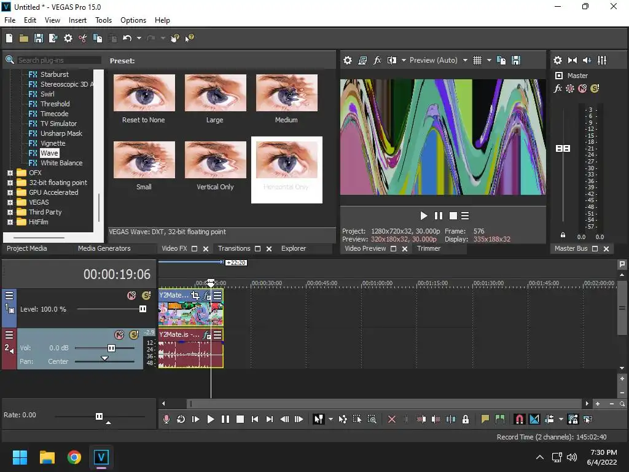
Task: Open Video Preview project properties gear
Action: tap(348, 60)
